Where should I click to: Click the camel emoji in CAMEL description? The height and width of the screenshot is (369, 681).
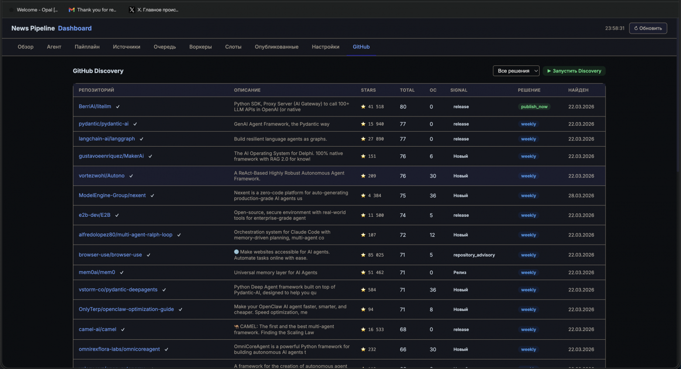[236, 326]
